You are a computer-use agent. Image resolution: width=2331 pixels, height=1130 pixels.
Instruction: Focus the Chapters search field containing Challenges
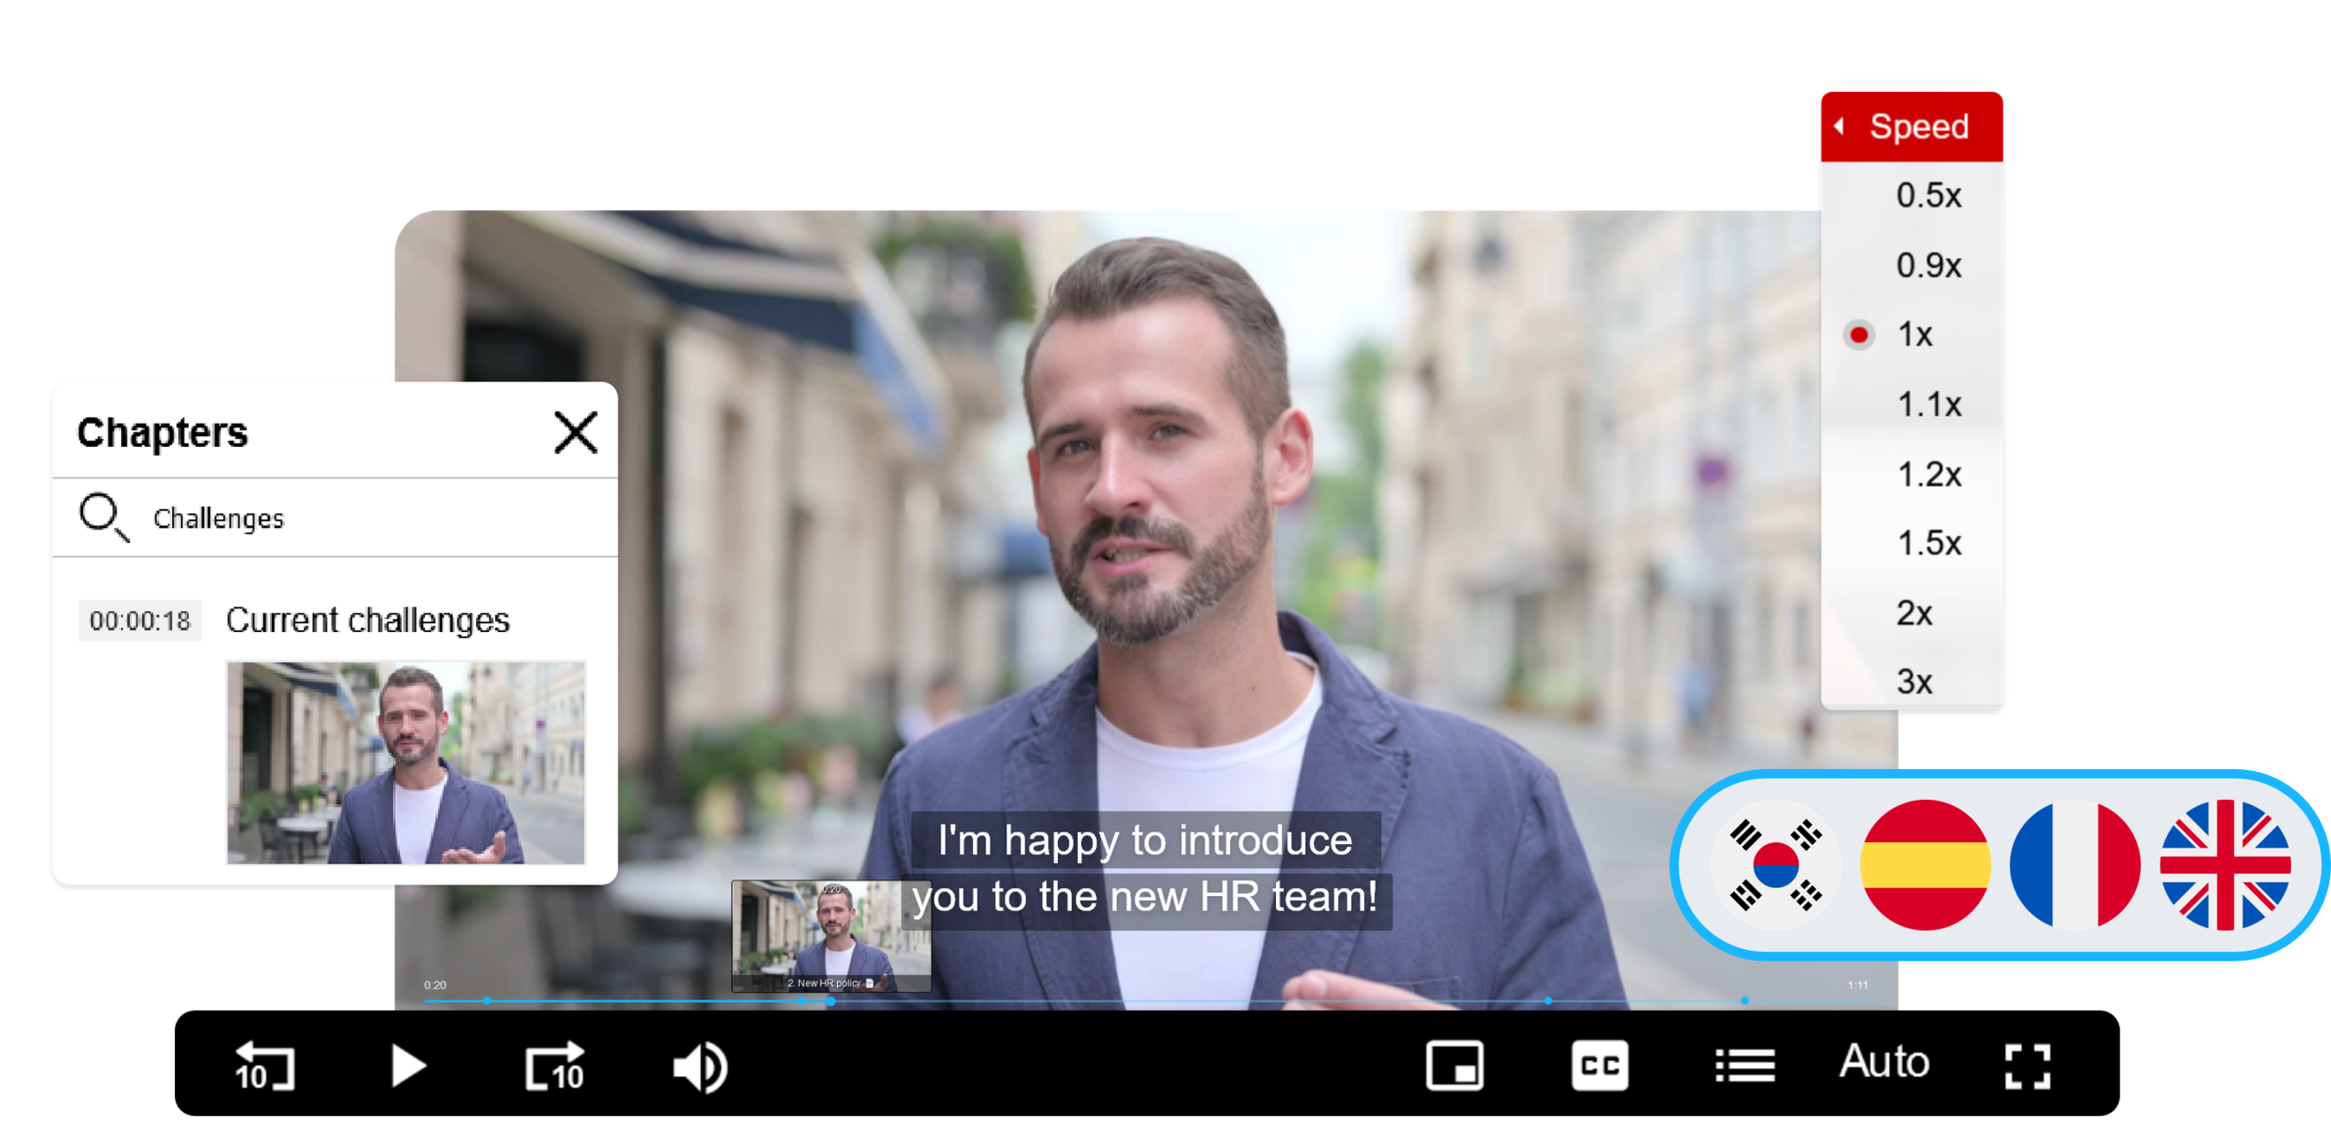(x=335, y=517)
